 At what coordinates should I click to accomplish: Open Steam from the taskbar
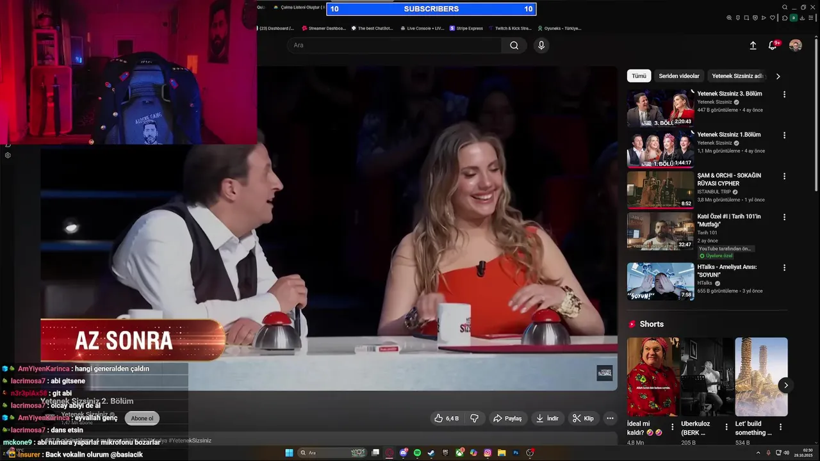point(431,453)
